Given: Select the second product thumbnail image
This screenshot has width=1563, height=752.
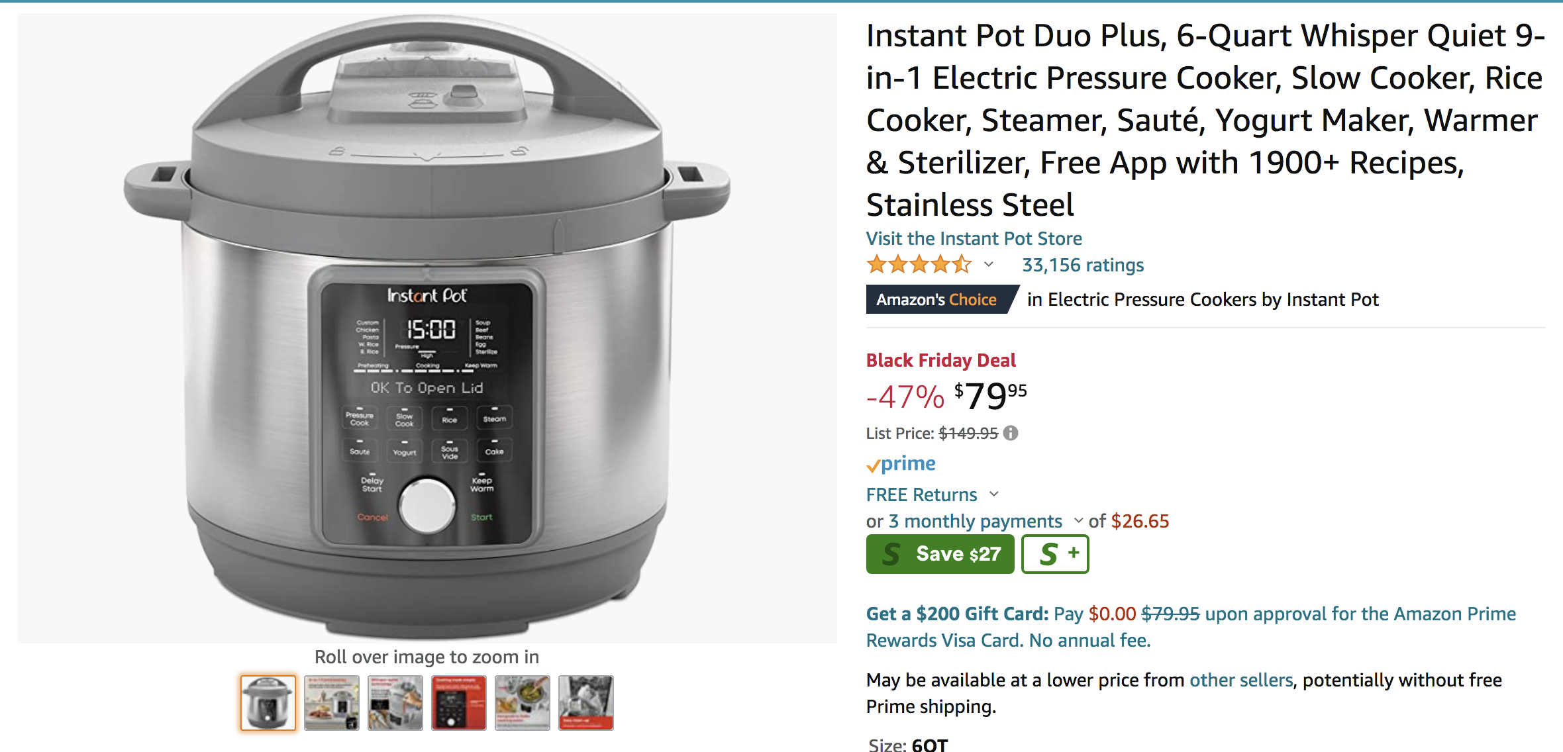Looking at the screenshot, I should [x=332, y=703].
